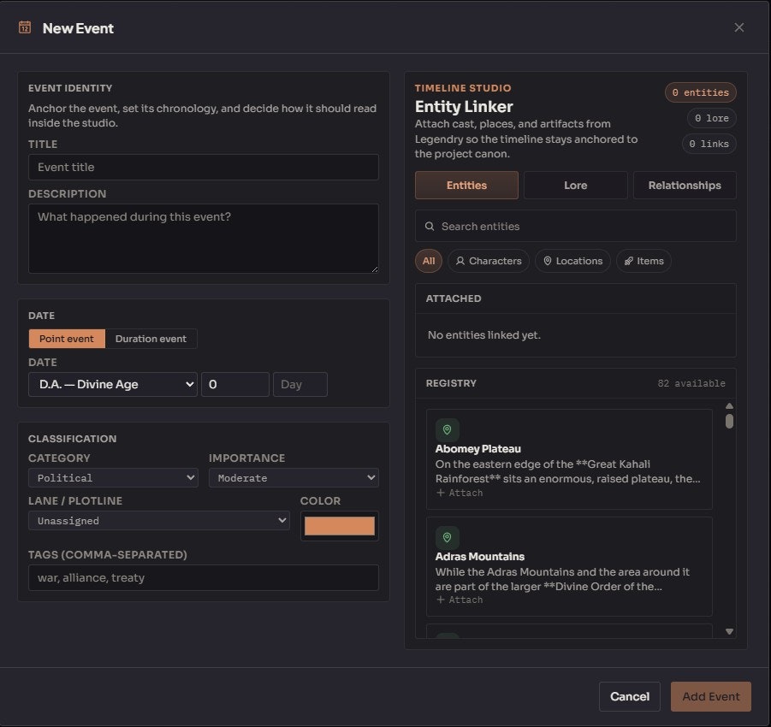Image resolution: width=771 pixels, height=727 pixels.
Task: Click the calendar icon beside New Event
Action: tap(25, 27)
